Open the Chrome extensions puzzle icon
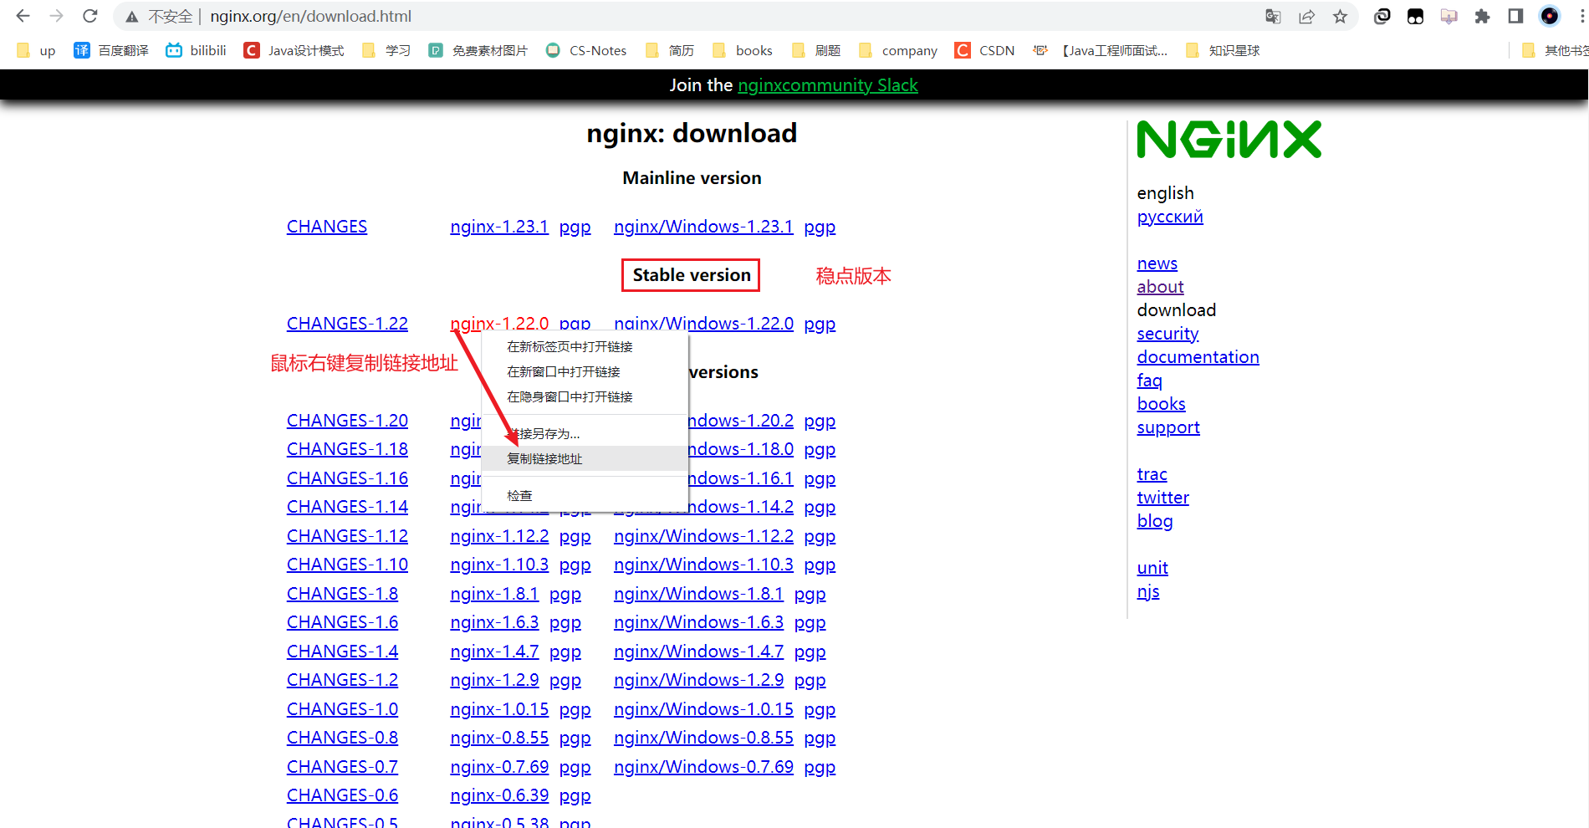Viewport: 1589px width, 828px height. (1482, 17)
